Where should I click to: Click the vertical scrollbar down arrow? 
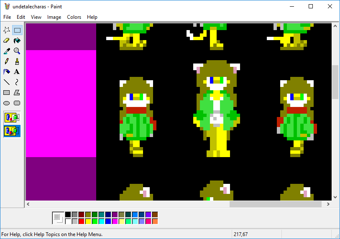[335, 197]
